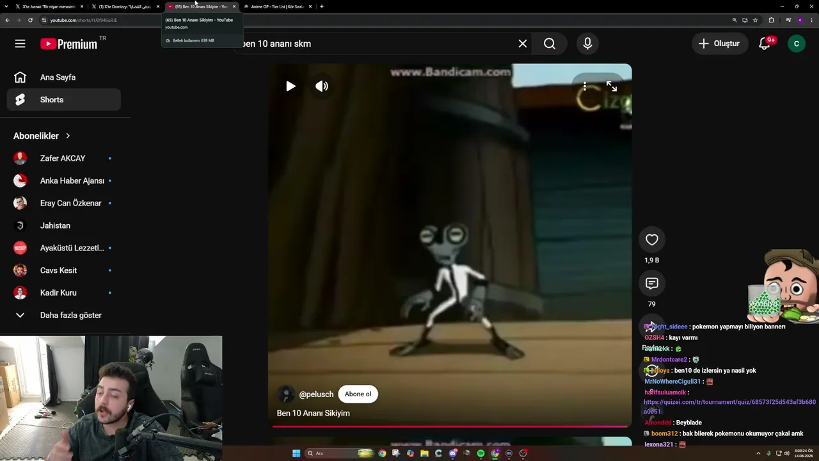The height and width of the screenshot is (461, 819).
Task: Open the YouTube guide hamburger menu
Action: 20,44
